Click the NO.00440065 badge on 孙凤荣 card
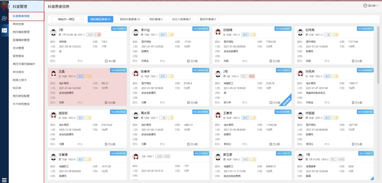Image resolution: width=382 pixels, height=183 pixels. [x=365, y=70]
